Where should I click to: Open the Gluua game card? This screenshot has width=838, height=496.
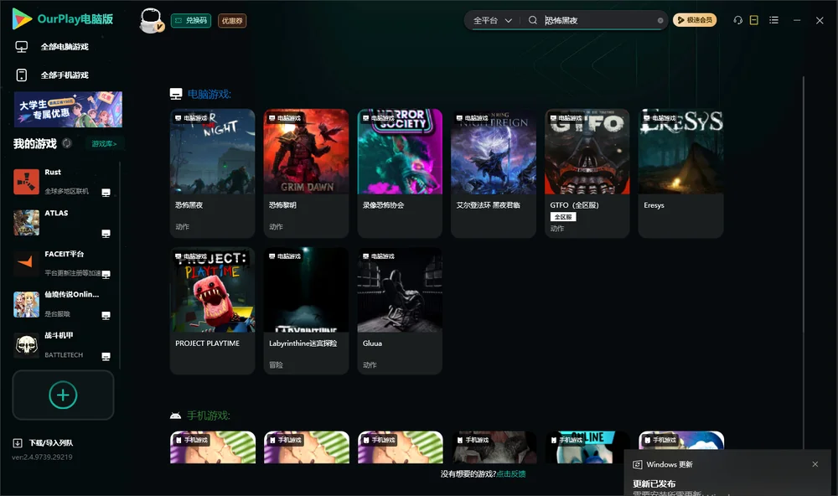tap(400, 311)
